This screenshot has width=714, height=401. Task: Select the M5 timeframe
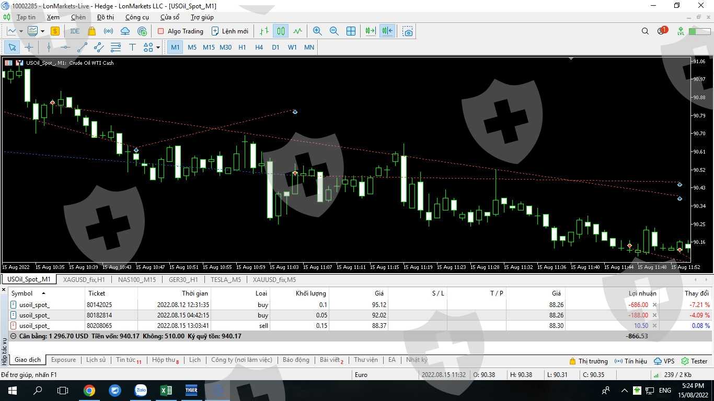[x=192, y=48]
